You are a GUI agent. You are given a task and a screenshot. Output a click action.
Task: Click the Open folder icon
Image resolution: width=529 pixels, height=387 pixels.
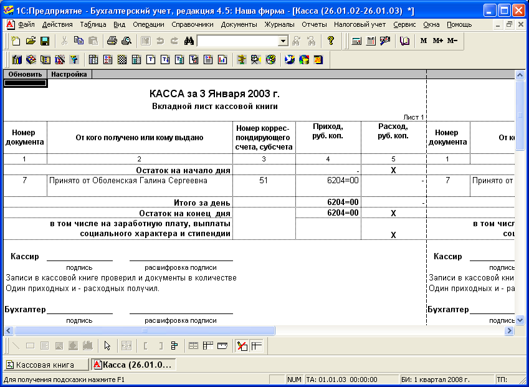point(31,41)
